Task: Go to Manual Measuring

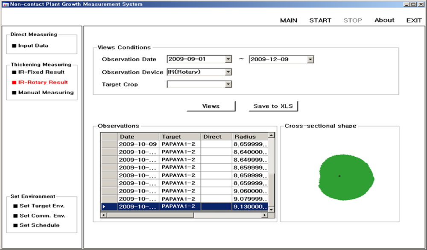Action: 46,92
